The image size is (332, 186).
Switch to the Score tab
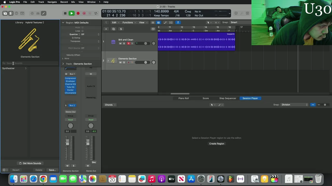coord(206,98)
